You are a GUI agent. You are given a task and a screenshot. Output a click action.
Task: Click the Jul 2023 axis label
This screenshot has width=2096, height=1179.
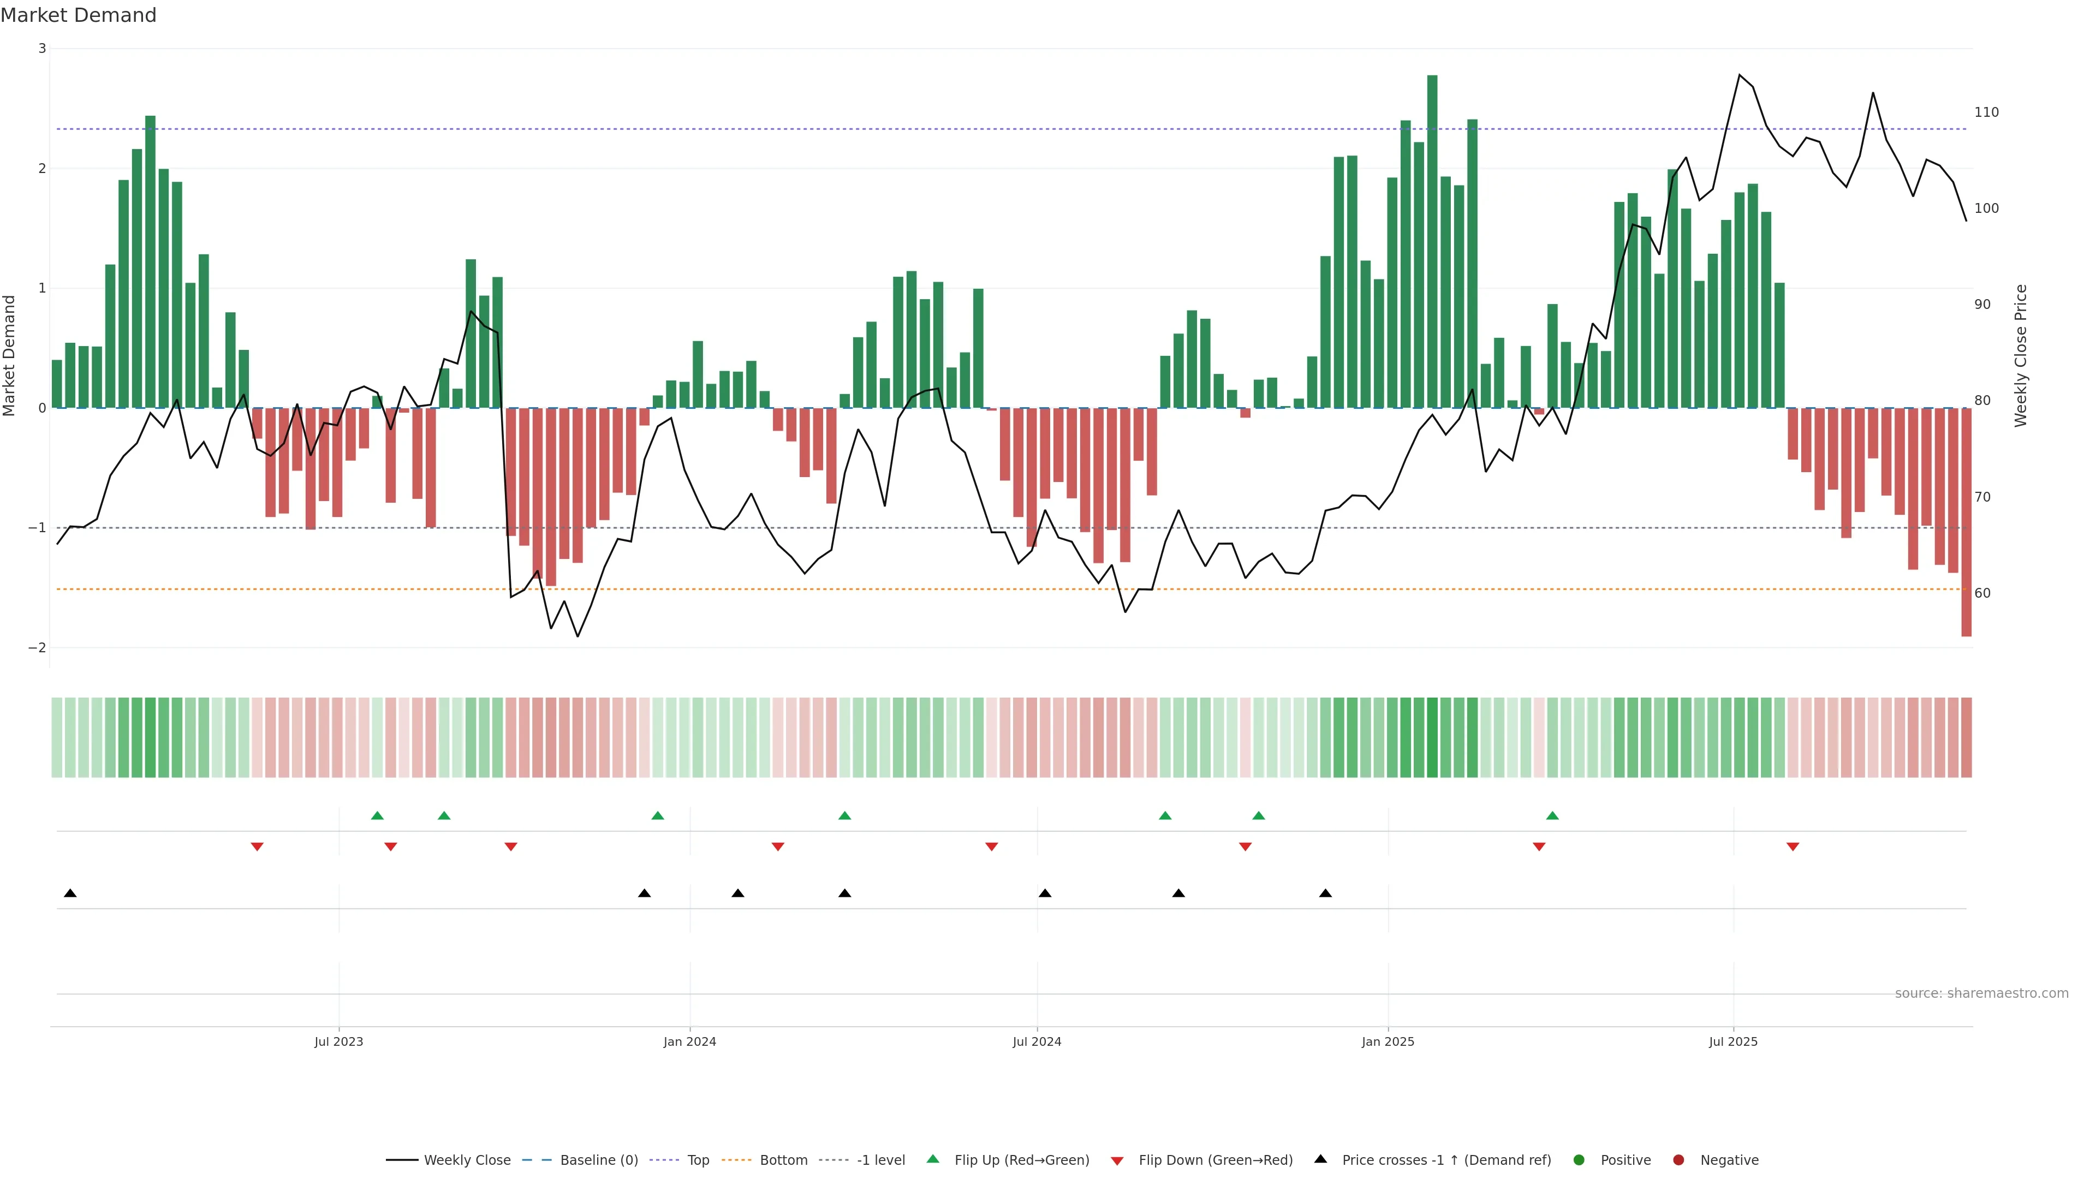[x=338, y=1041]
